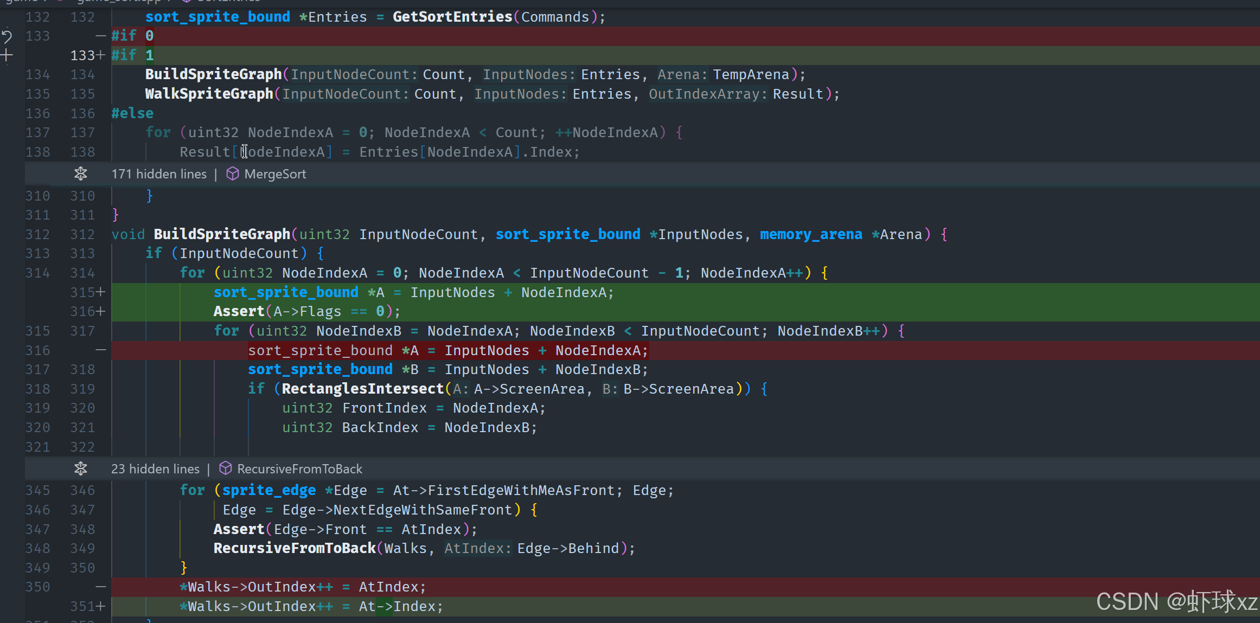
Task: Jump to the RecursiveFromToBack symbol link
Action: tap(299, 468)
